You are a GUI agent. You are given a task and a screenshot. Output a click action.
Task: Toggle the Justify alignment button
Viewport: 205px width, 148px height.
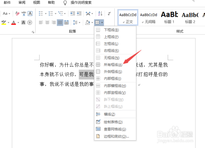coord(60,22)
